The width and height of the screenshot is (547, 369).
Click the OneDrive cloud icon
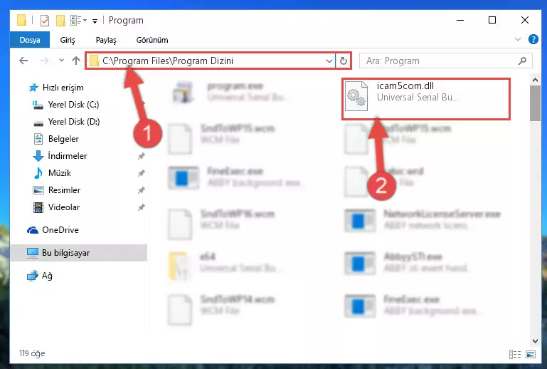pos(33,230)
